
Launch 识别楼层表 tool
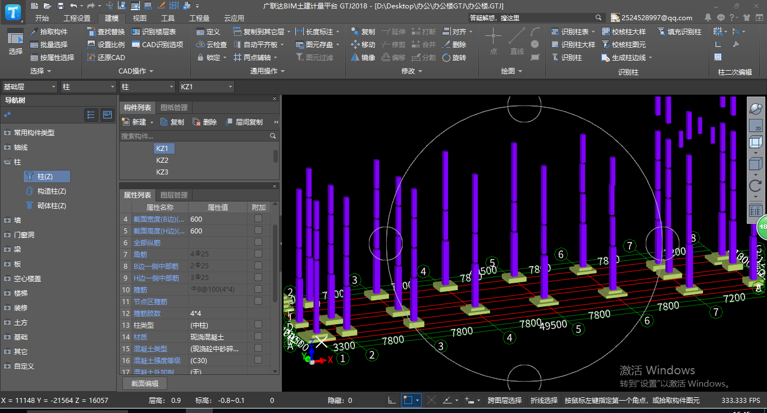point(154,31)
